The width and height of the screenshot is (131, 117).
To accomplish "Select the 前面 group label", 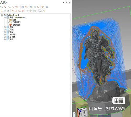I will click(x=11, y=32).
